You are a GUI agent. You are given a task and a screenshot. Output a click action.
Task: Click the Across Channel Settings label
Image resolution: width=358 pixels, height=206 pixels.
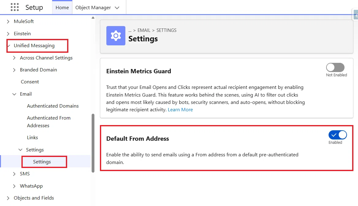tap(46, 58)
